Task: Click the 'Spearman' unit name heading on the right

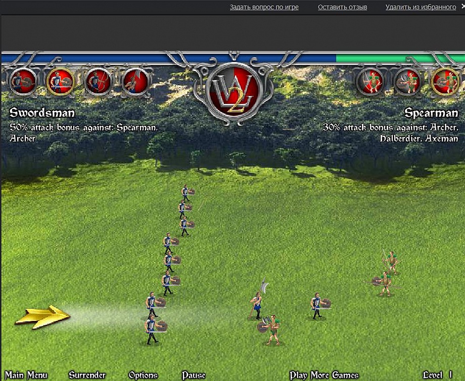Action: point(432,113)
